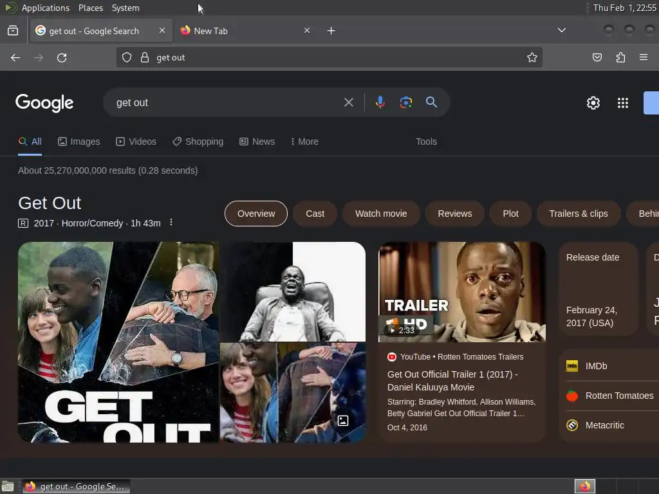
Task: Open the three-dot menu beside movie info
Action: pos(171,222)
